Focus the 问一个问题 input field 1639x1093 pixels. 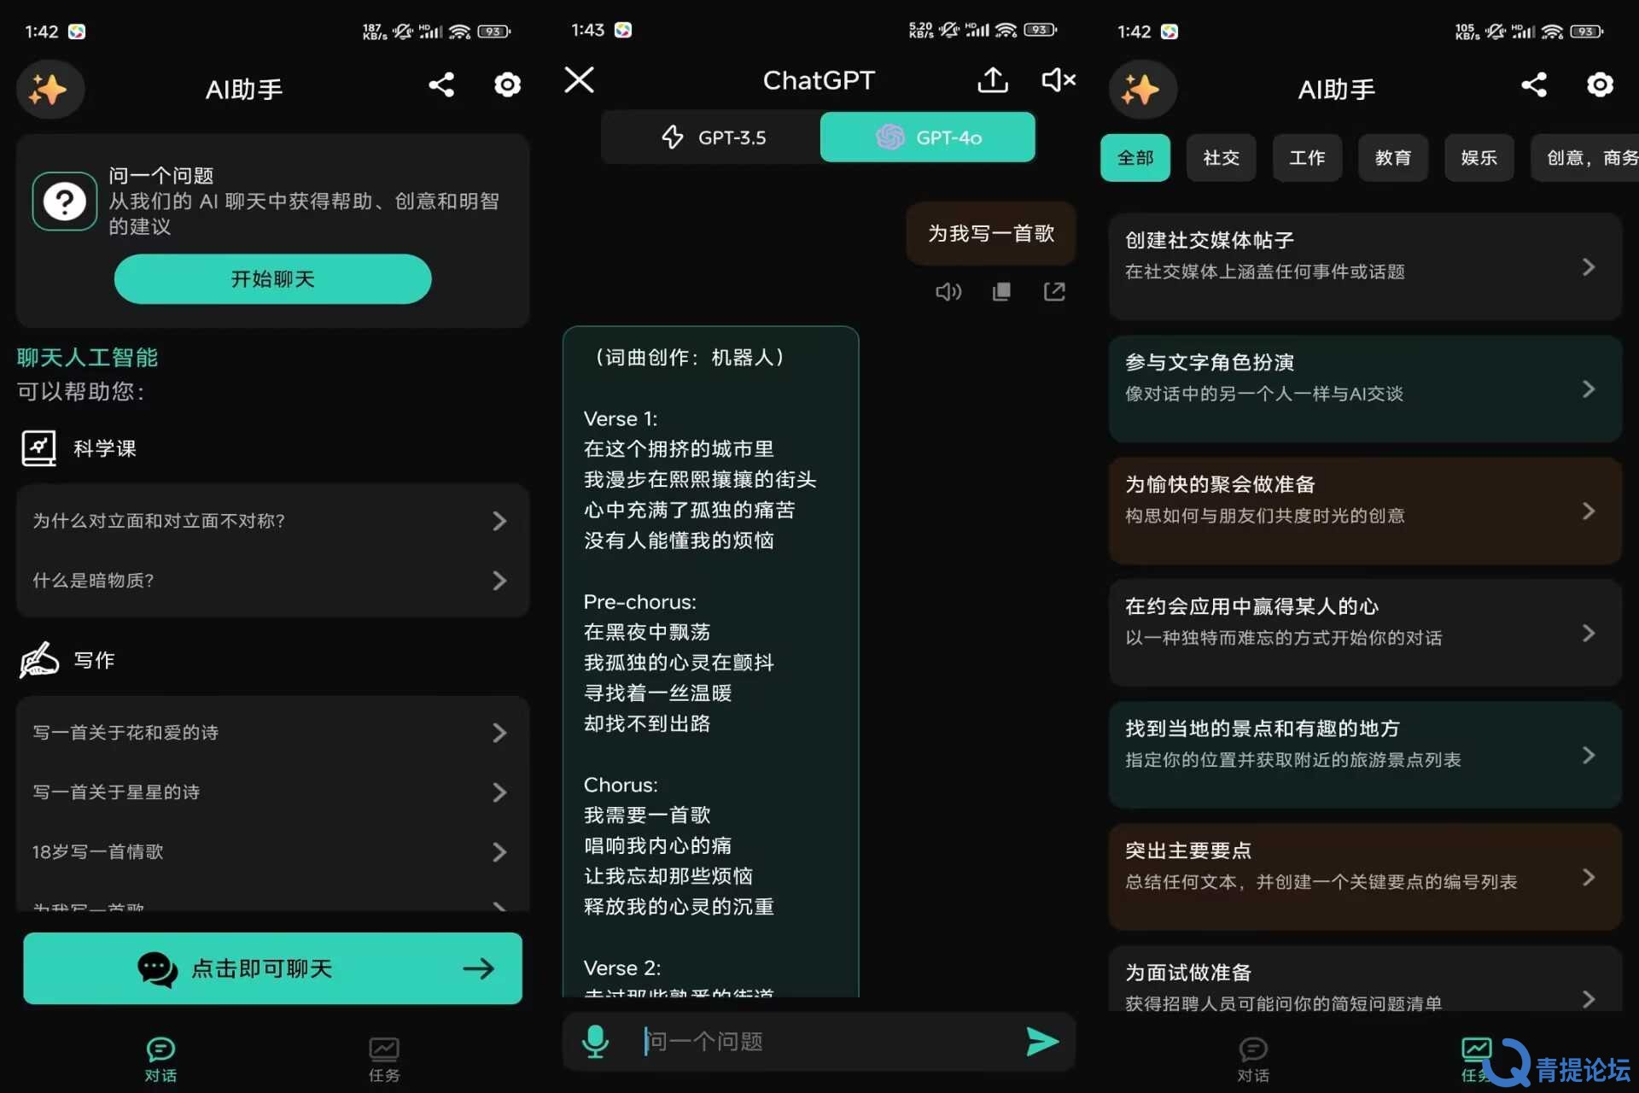[x=819, y=1042]
